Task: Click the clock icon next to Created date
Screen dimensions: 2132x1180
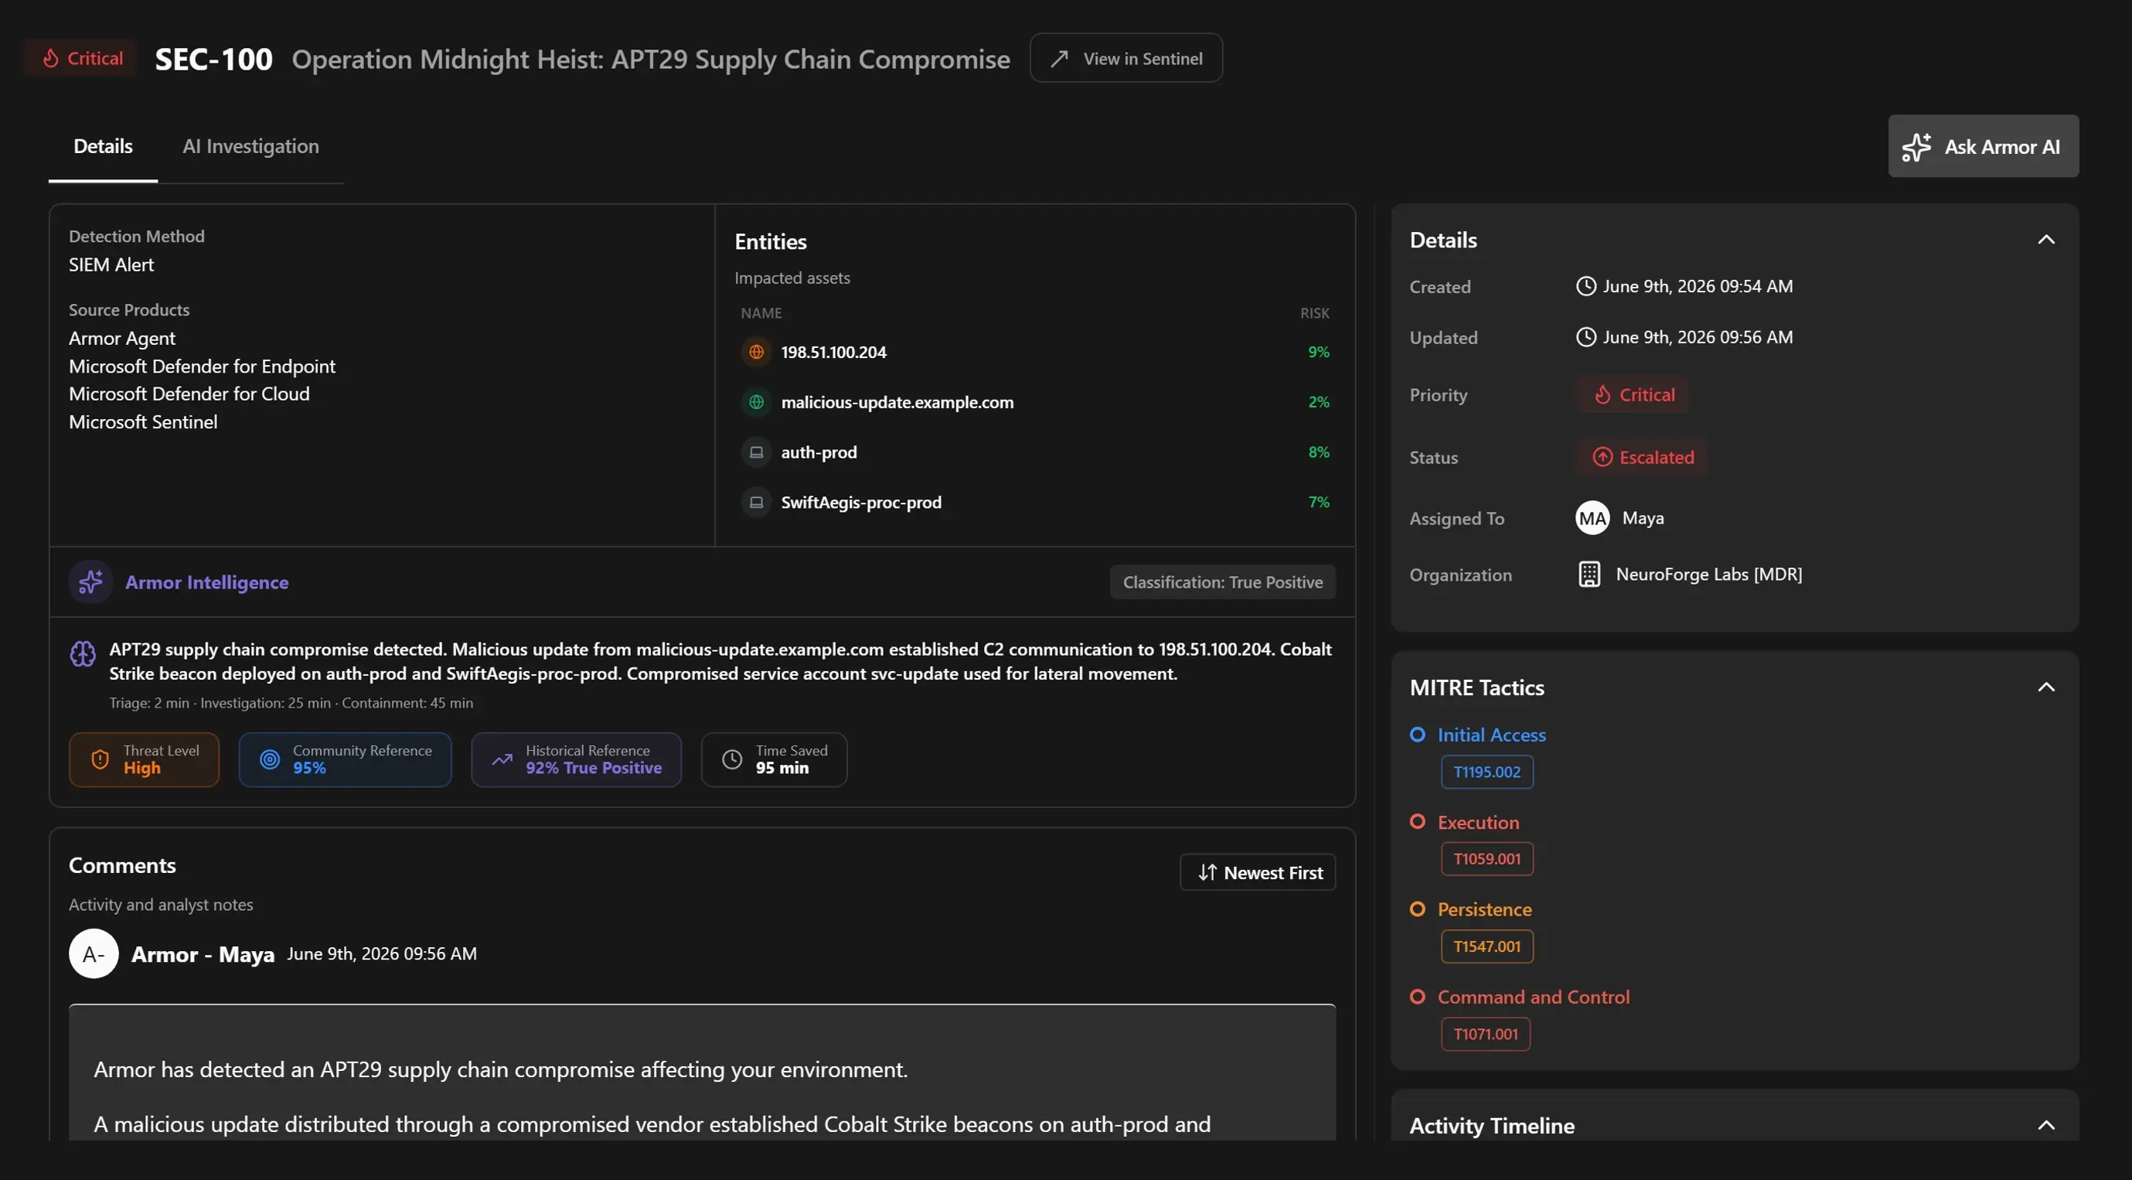Action: coord(1585,287)
